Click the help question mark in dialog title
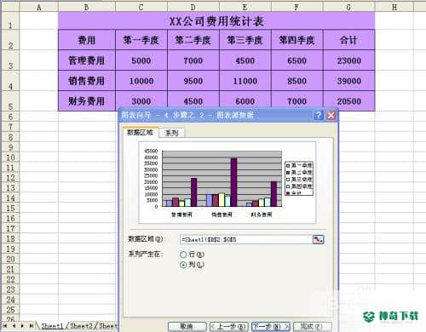The image size is (426, 332). (319, 115)
